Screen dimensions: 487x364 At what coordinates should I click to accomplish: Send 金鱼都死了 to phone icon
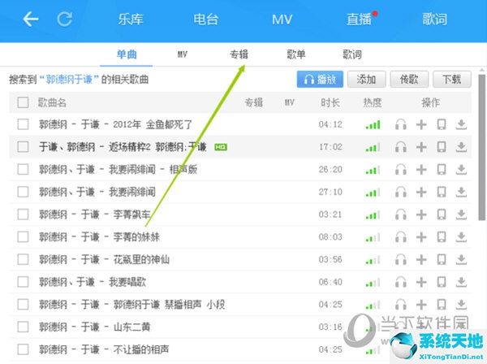[x=442, y=124]
